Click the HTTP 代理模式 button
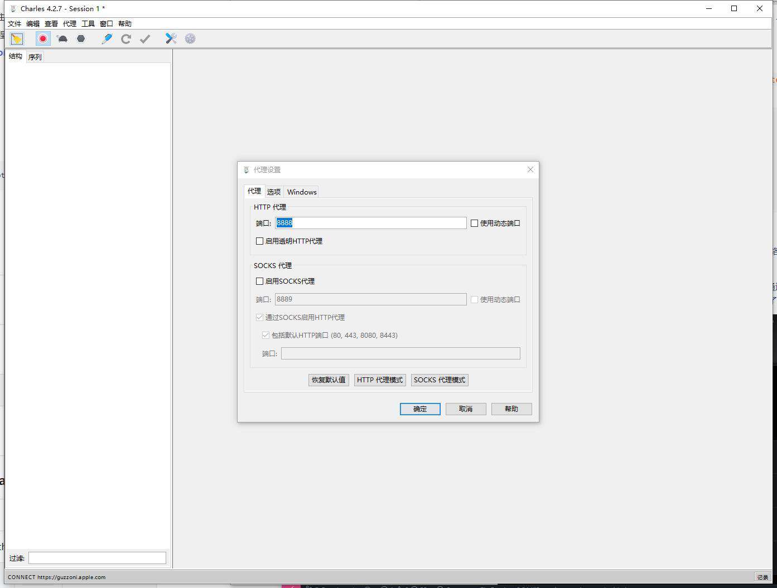Screen dimensions: 777x588 pos(380,380)
